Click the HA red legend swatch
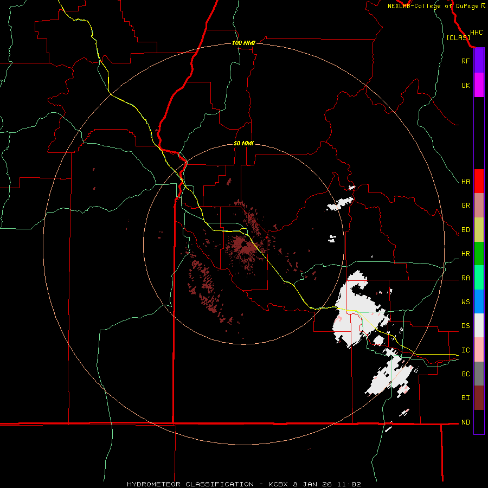The width and height of the screenshot is (488, 488). click(479, 181)
